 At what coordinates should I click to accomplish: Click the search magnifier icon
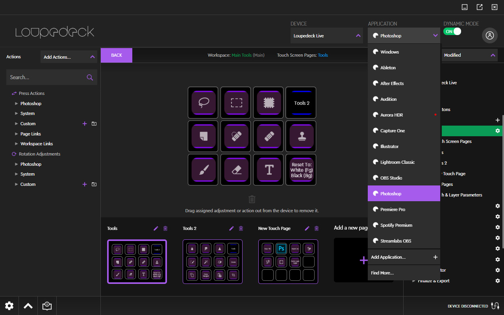90,78
